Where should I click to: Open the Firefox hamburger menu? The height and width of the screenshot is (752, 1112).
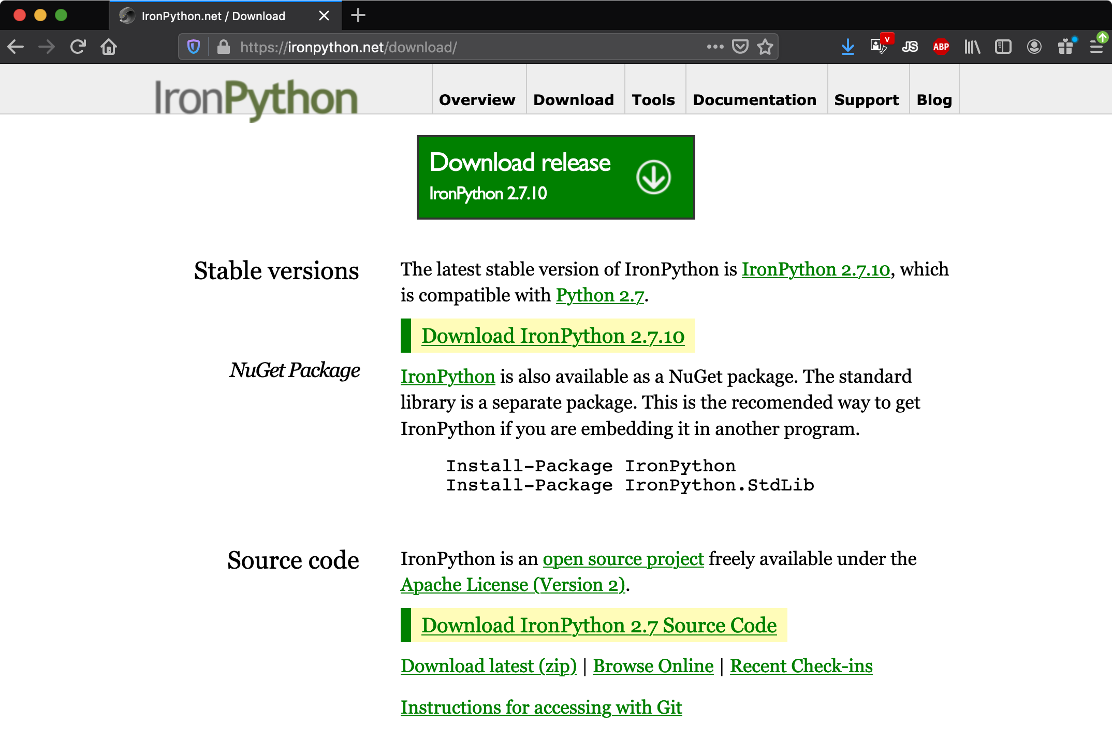[1096, 47]
